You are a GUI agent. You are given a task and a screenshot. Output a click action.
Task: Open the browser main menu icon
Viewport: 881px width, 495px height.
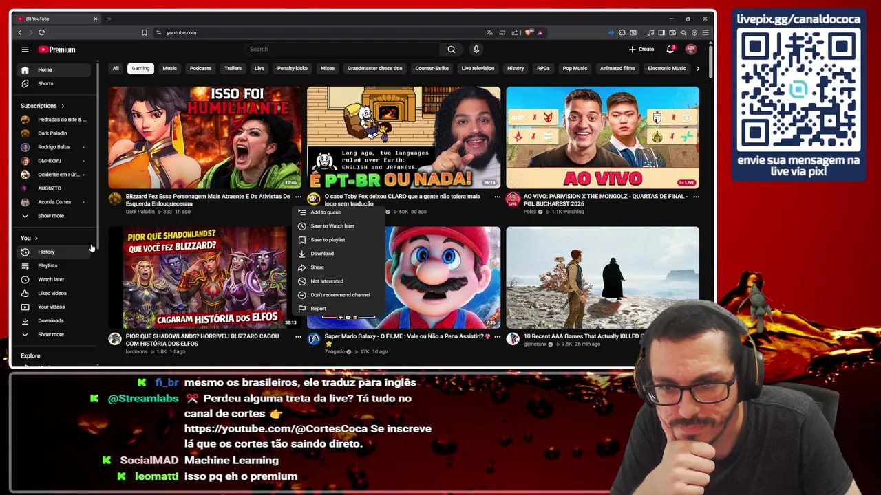click(705, 32)
